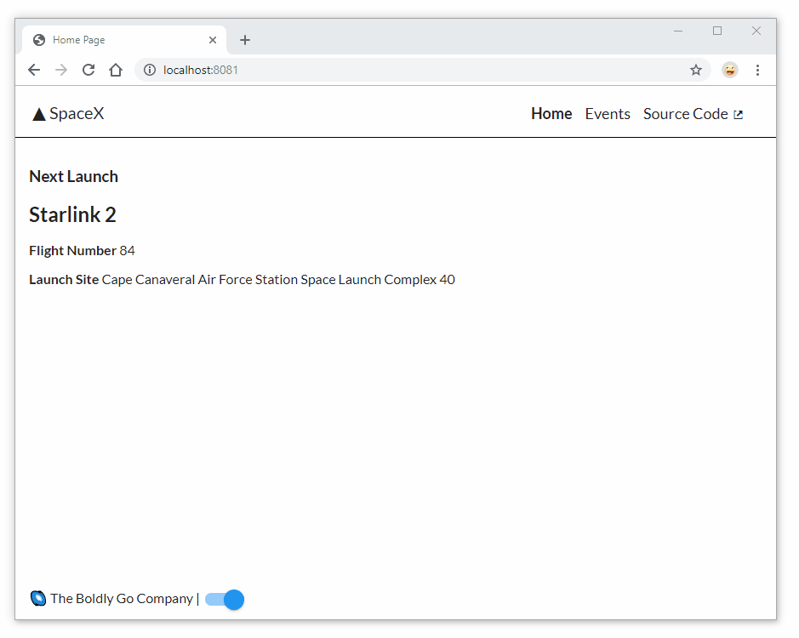Go to the Events page
Viewport: 799px width, 638px height.
[608, 114]
